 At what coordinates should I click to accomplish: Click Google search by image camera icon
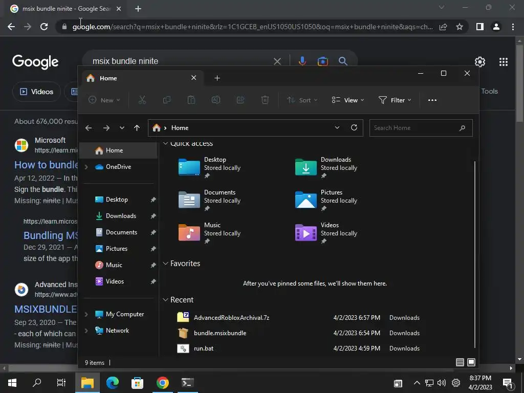[322, 61]
